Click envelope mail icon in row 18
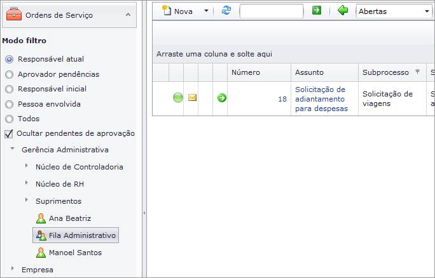Viewport: 435px width, 278px height. 192,98
